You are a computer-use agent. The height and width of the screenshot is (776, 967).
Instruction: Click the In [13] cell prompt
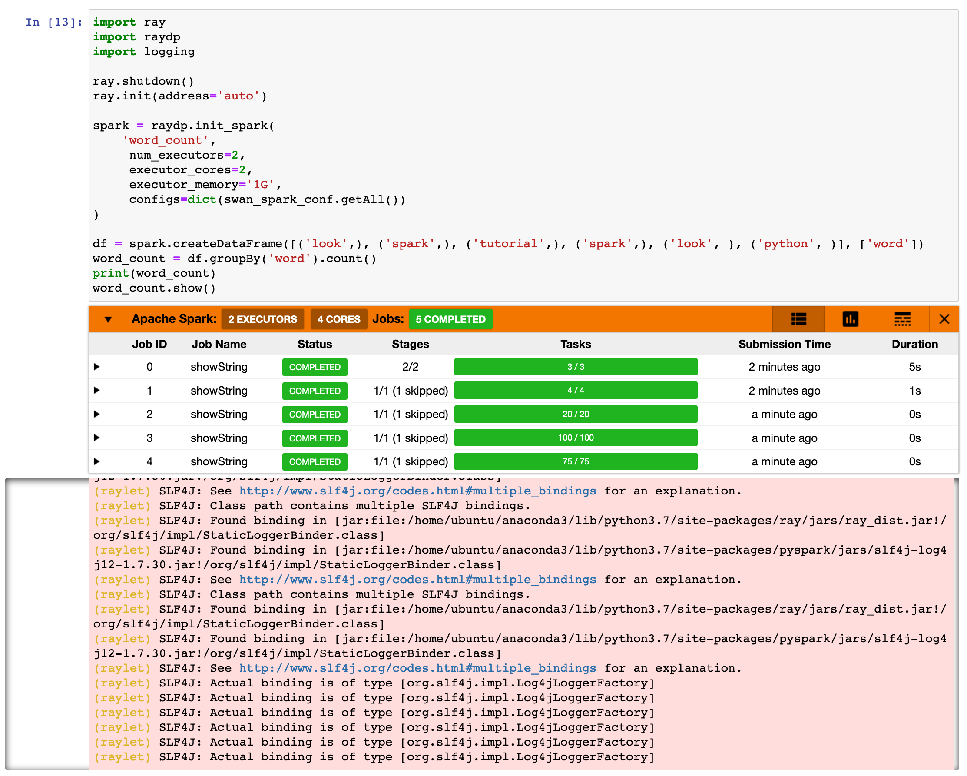(x=54, y=22)
